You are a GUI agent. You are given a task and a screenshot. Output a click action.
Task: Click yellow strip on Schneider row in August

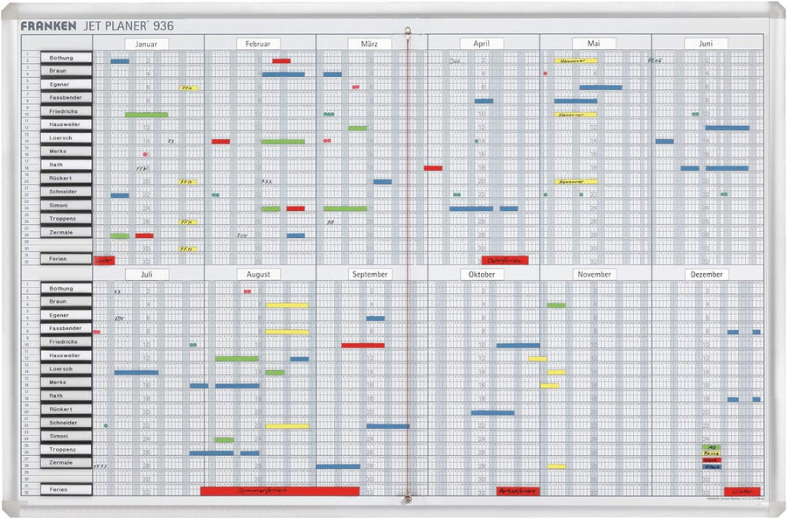(x=287, y=426)
